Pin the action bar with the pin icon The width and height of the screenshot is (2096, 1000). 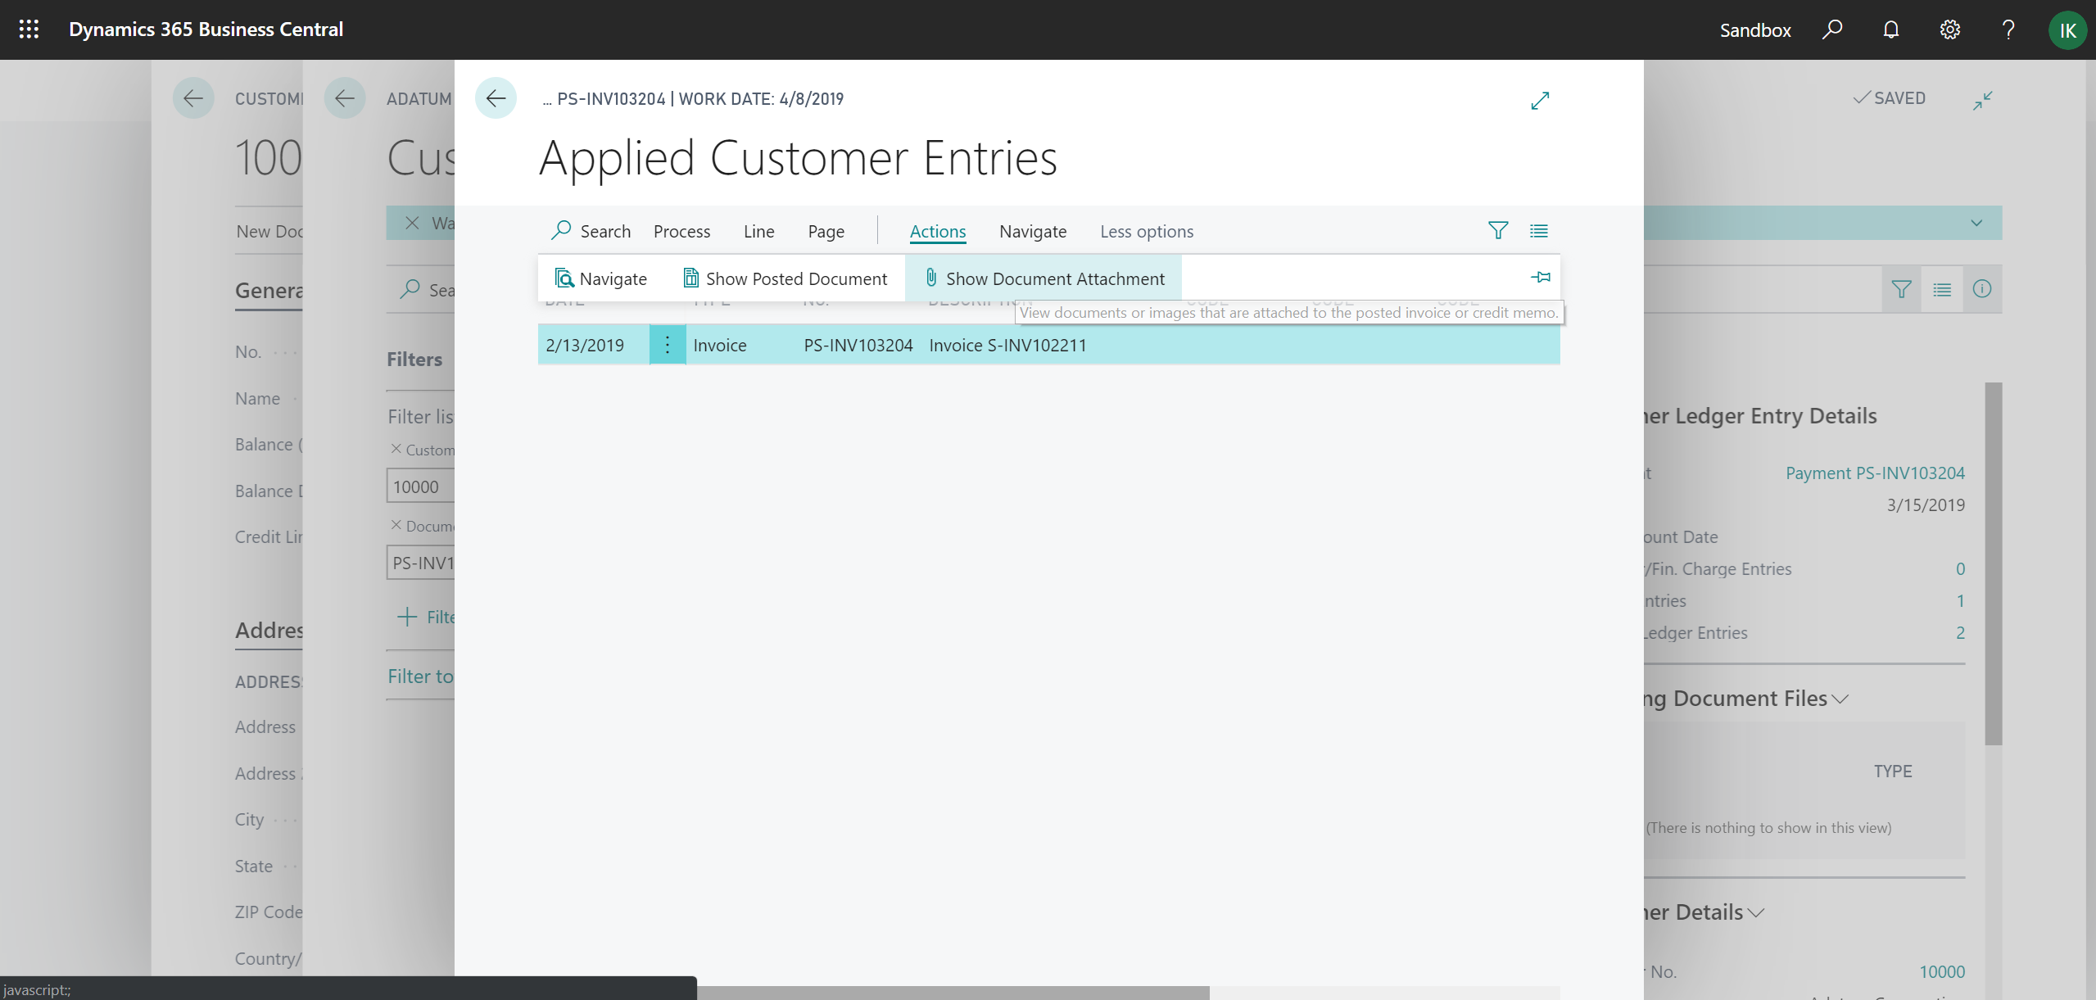coord(1540,278)
